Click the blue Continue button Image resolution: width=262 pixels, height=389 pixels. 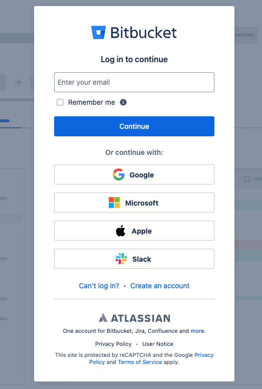(x=134, y=126)
